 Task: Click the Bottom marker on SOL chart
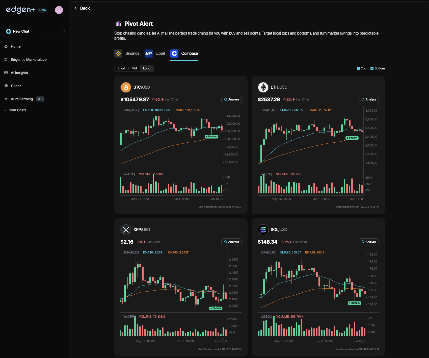pyautogui.click(x=355, y=303)
